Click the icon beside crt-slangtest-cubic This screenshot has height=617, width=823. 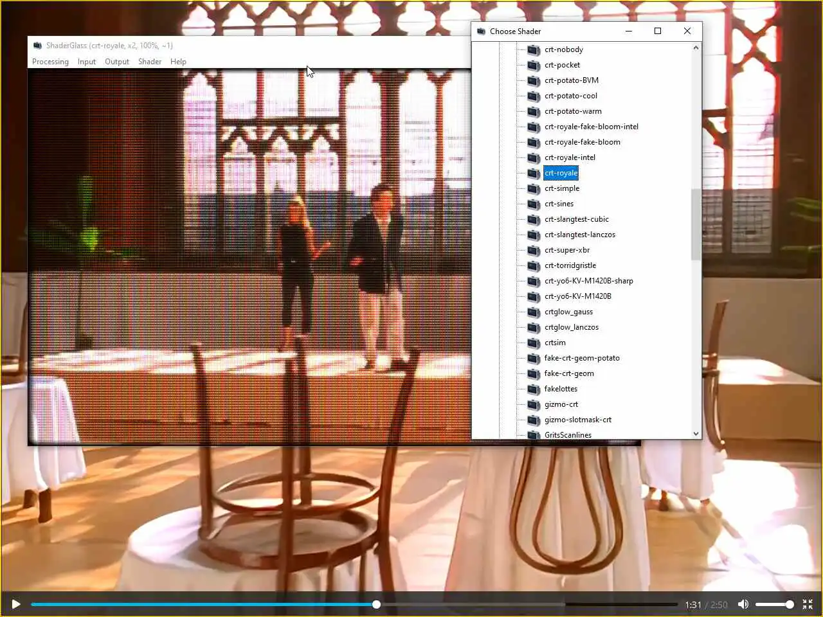click(534, 219)
